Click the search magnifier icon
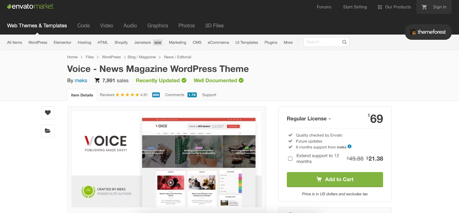459x213 pixels. [344, 42]
